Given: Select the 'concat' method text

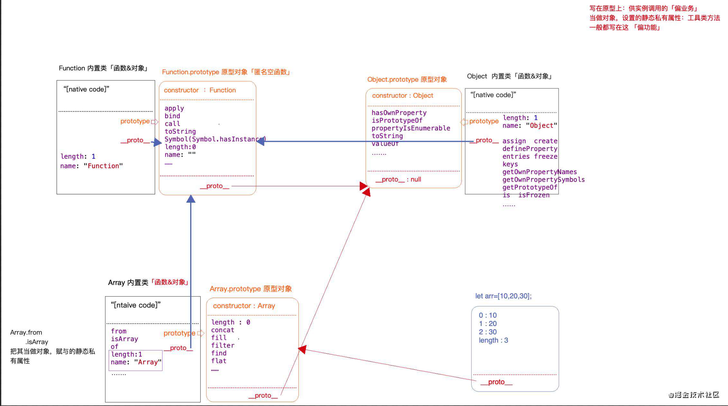Looking at the screenshot, I should click(x=223, y=330).
